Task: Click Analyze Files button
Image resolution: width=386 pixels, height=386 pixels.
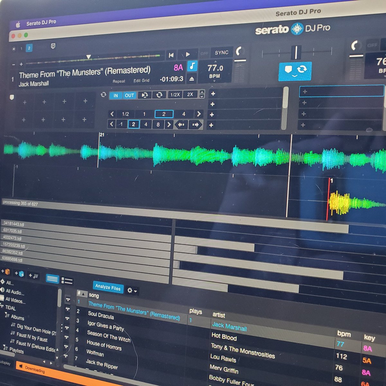Action: pos(108,287)
